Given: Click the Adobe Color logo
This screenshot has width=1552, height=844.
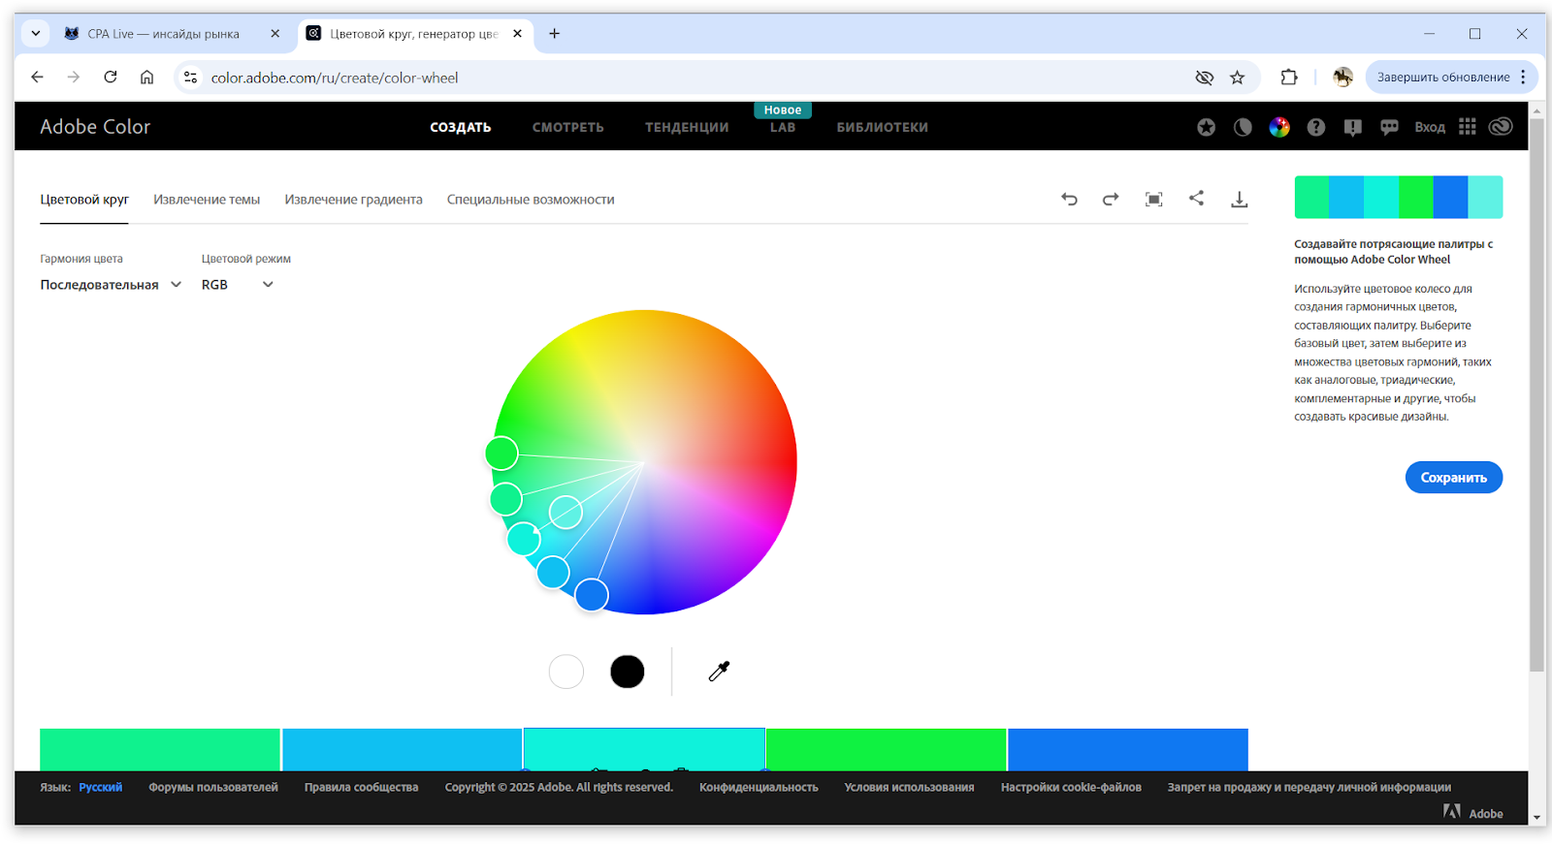Looking at the screenshot, I should point(95,127).
